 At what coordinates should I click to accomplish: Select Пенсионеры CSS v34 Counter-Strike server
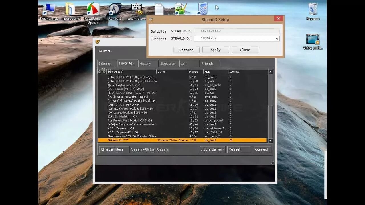tap(182, 136)
